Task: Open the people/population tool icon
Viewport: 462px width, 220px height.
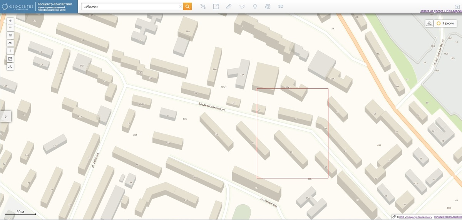Action: point(268,7)
